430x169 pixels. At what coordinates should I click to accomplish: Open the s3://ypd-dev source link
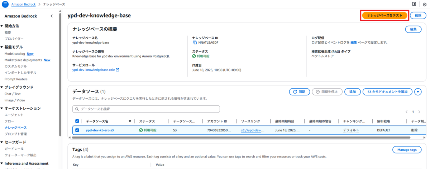point(253,130)
